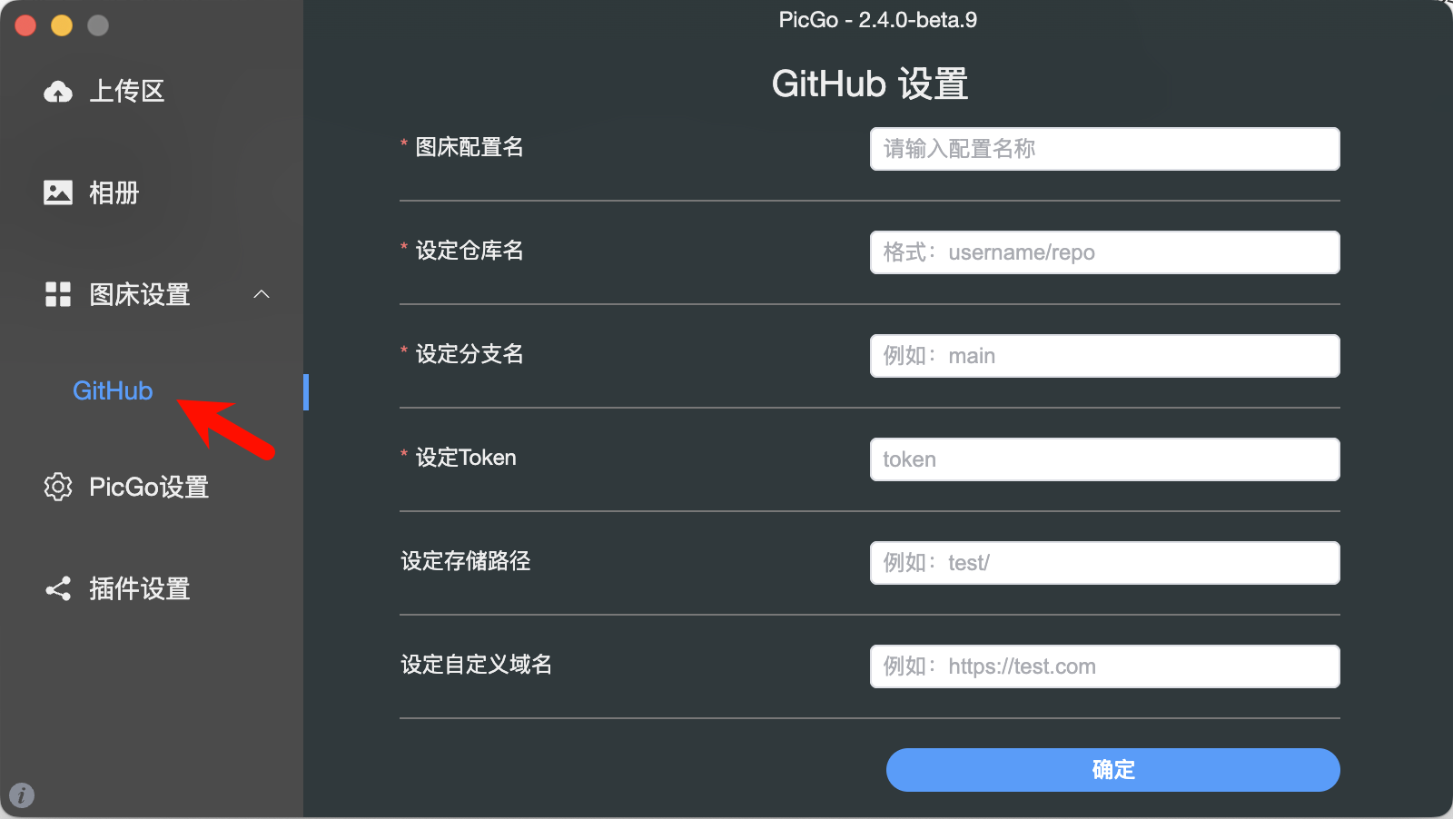This screenshot has height=819, width=1453.
Task: Collapse the 图床设置 section chevron
Action: point(262,294)
